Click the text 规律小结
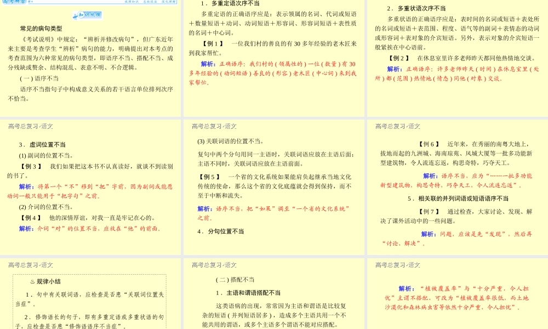The image size is (548, 329). pyautogui.click(x=49, y=281)
